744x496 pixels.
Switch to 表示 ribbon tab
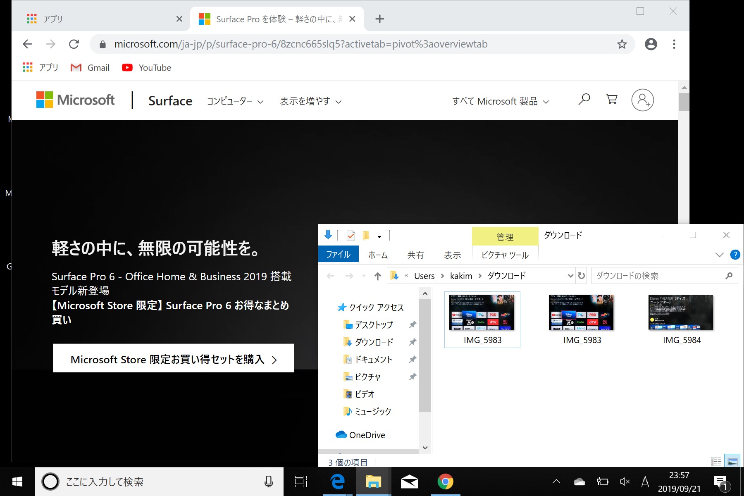(452, 255)
